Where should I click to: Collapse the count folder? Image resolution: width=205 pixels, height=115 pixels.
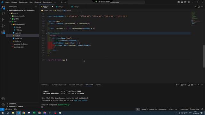[9, 13]
